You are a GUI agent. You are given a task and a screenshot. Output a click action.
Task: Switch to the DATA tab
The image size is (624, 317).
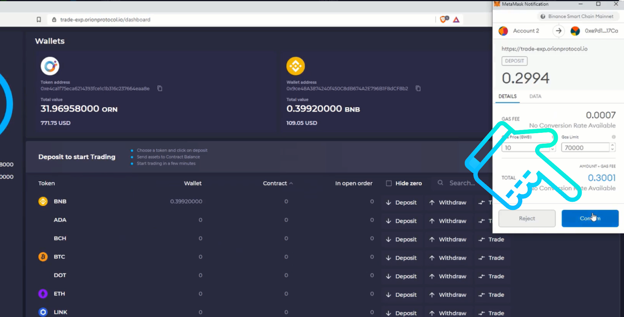[x=535, y=96]
